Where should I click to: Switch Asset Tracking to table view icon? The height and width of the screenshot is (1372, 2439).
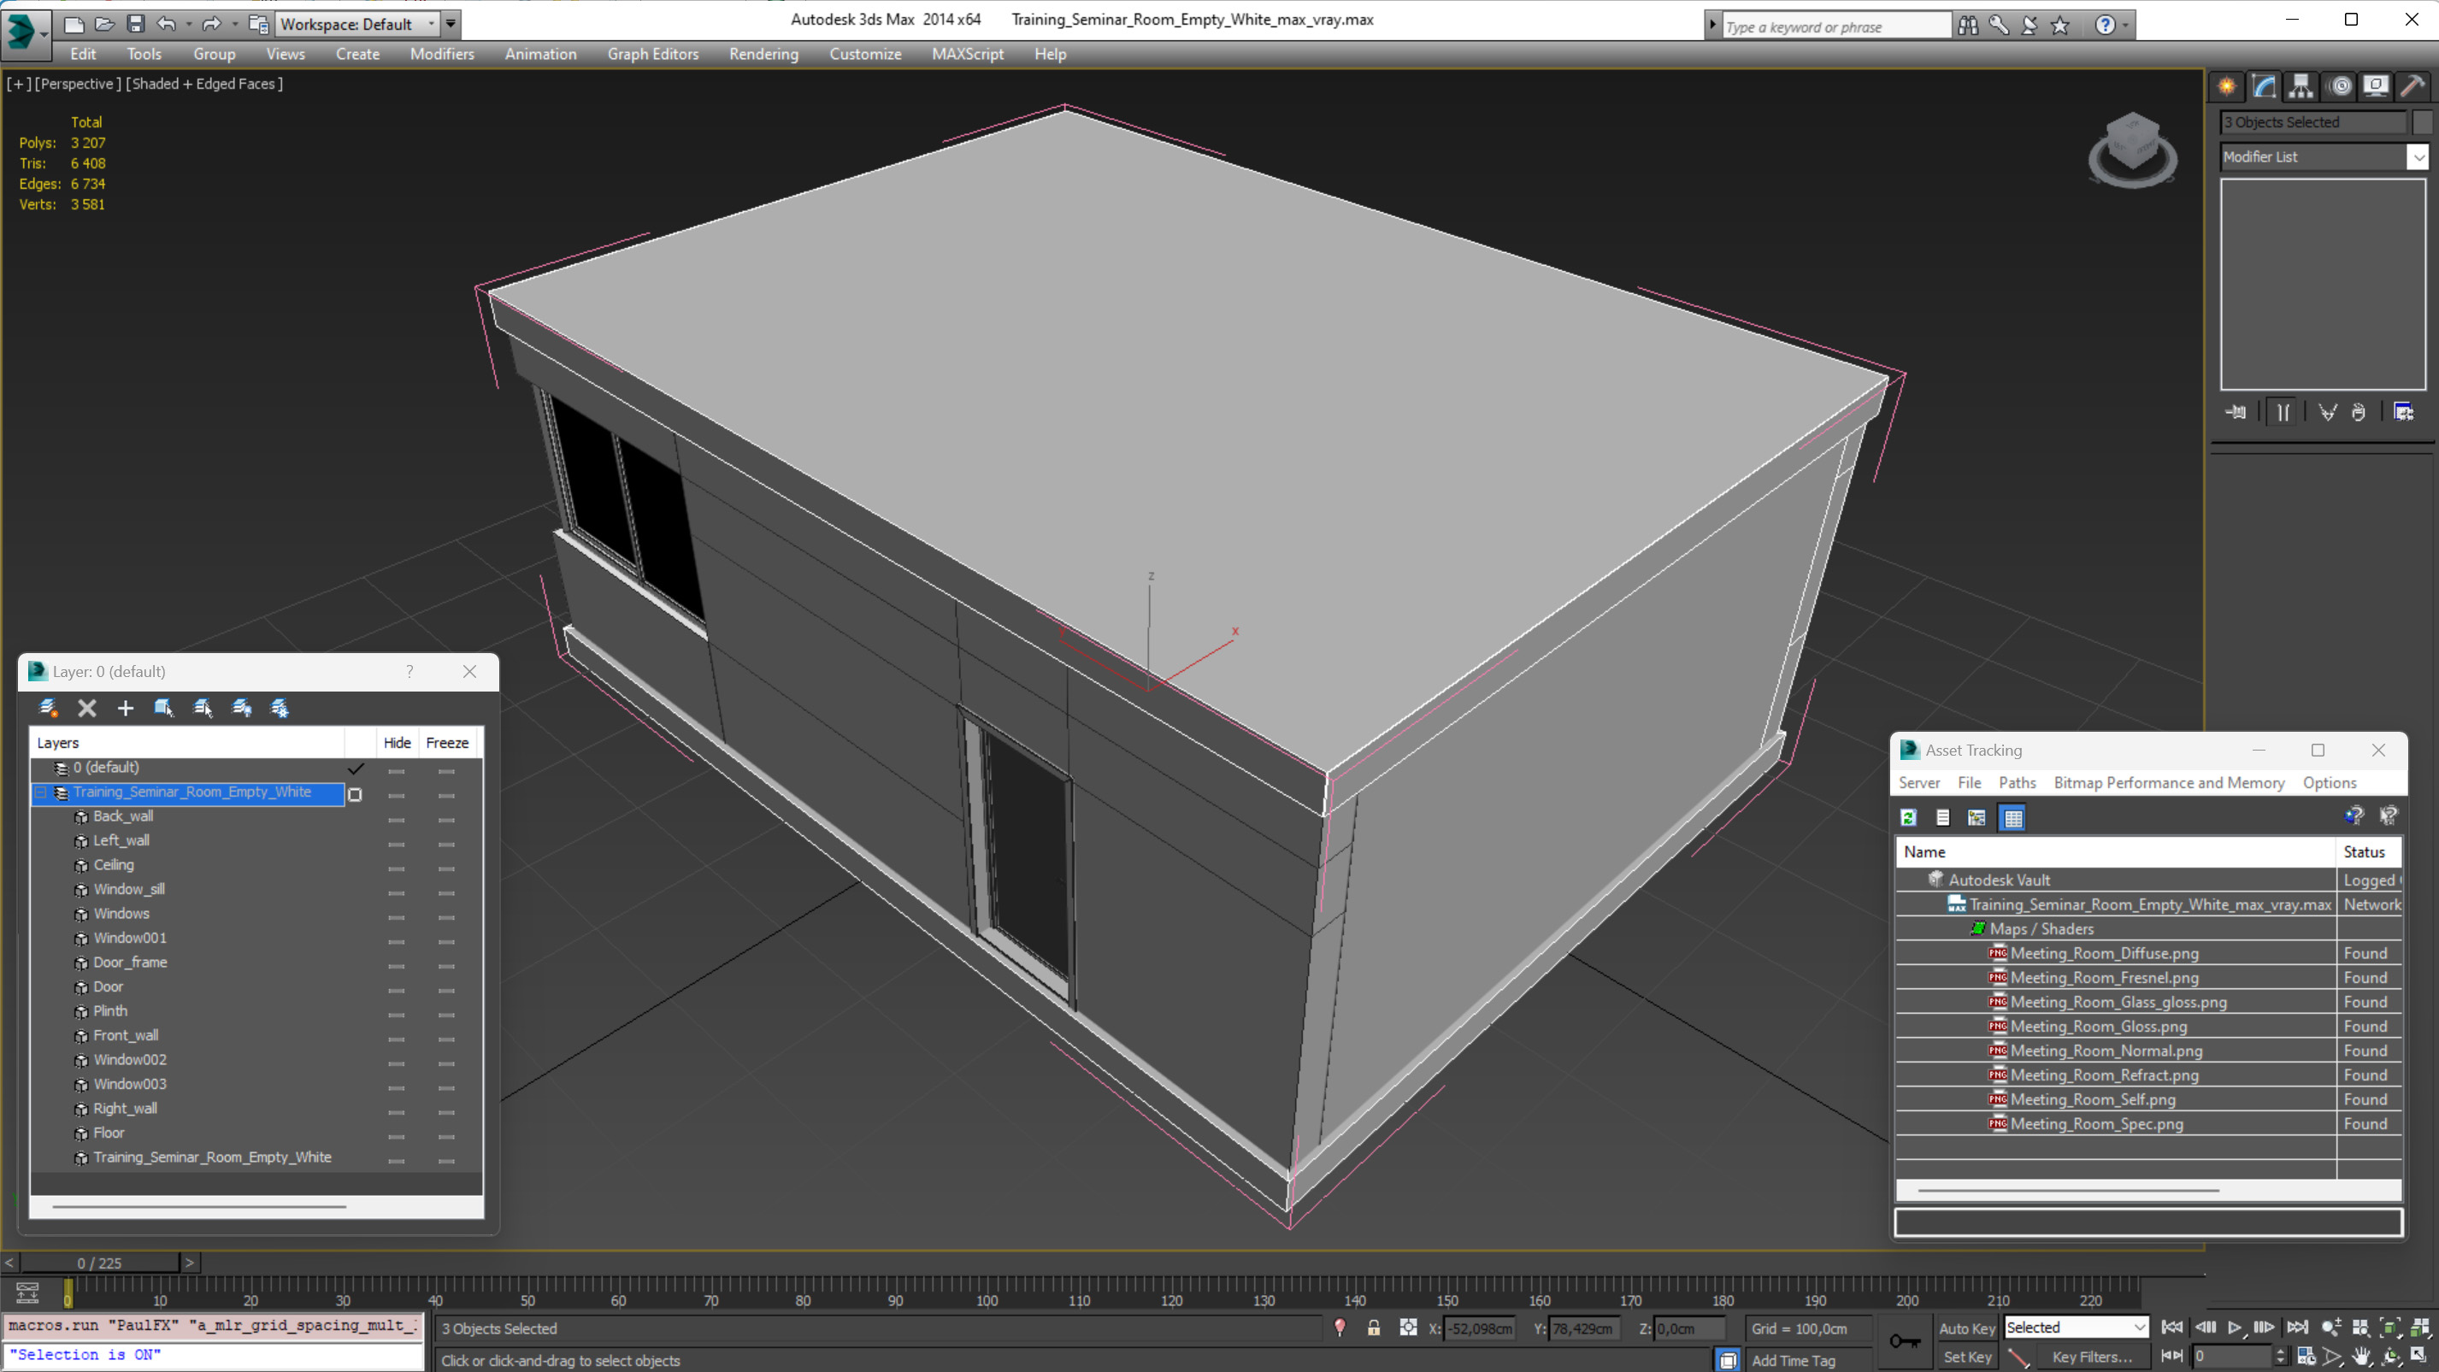point(2012,817)
